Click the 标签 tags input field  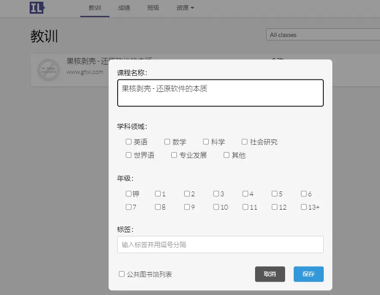[x=220, y=245]
